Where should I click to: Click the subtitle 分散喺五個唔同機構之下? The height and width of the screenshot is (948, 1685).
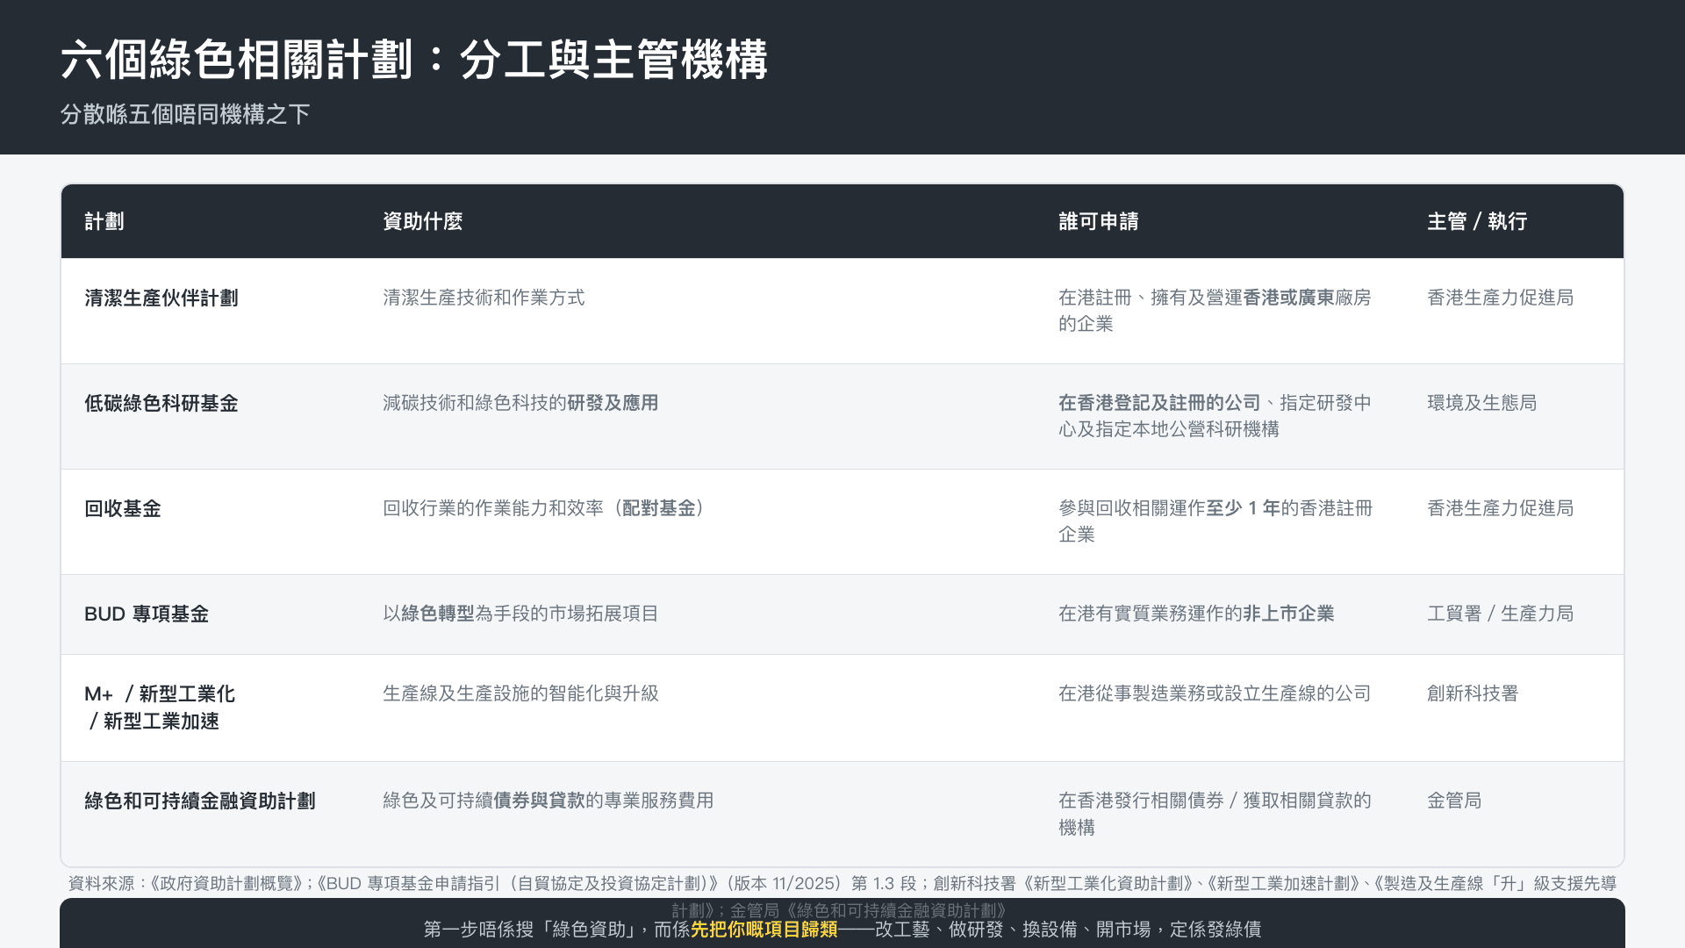pyautogui.click(x=185, y=114)
